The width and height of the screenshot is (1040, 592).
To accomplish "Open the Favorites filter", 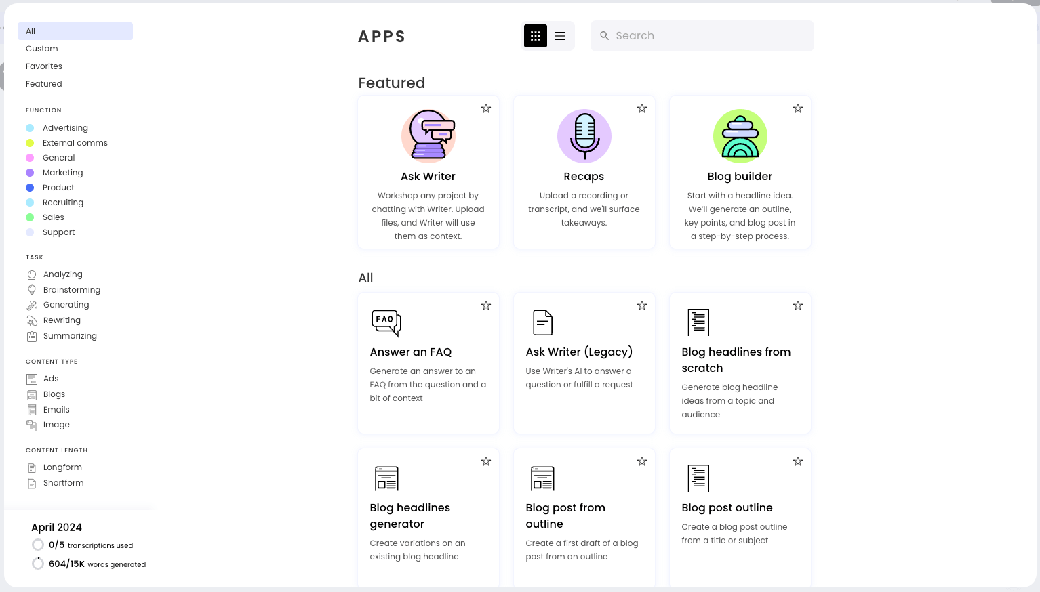I will tap(44, 66).
